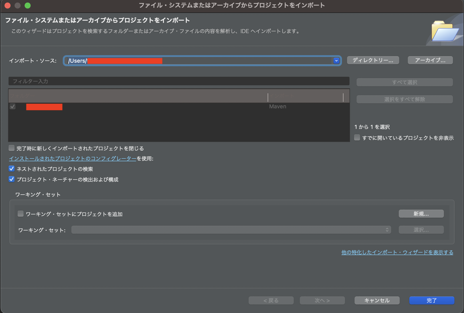Expand import options via ディレクトリー... button

coord(373,60)
